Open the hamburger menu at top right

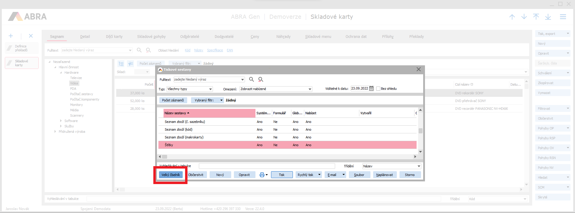click(563, 17)
